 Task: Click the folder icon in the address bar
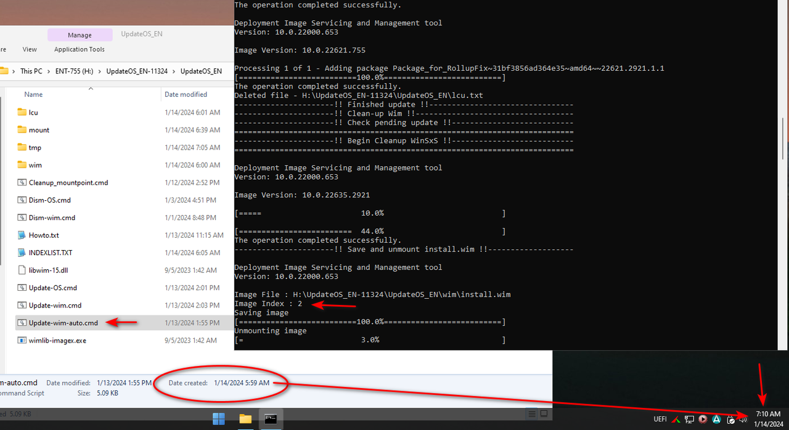tap(4, 71)
